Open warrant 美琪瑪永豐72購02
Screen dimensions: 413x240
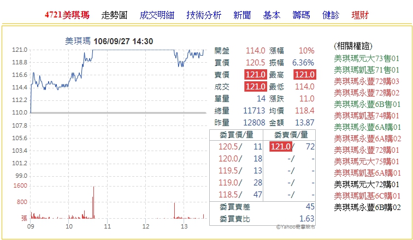point(367,93)
